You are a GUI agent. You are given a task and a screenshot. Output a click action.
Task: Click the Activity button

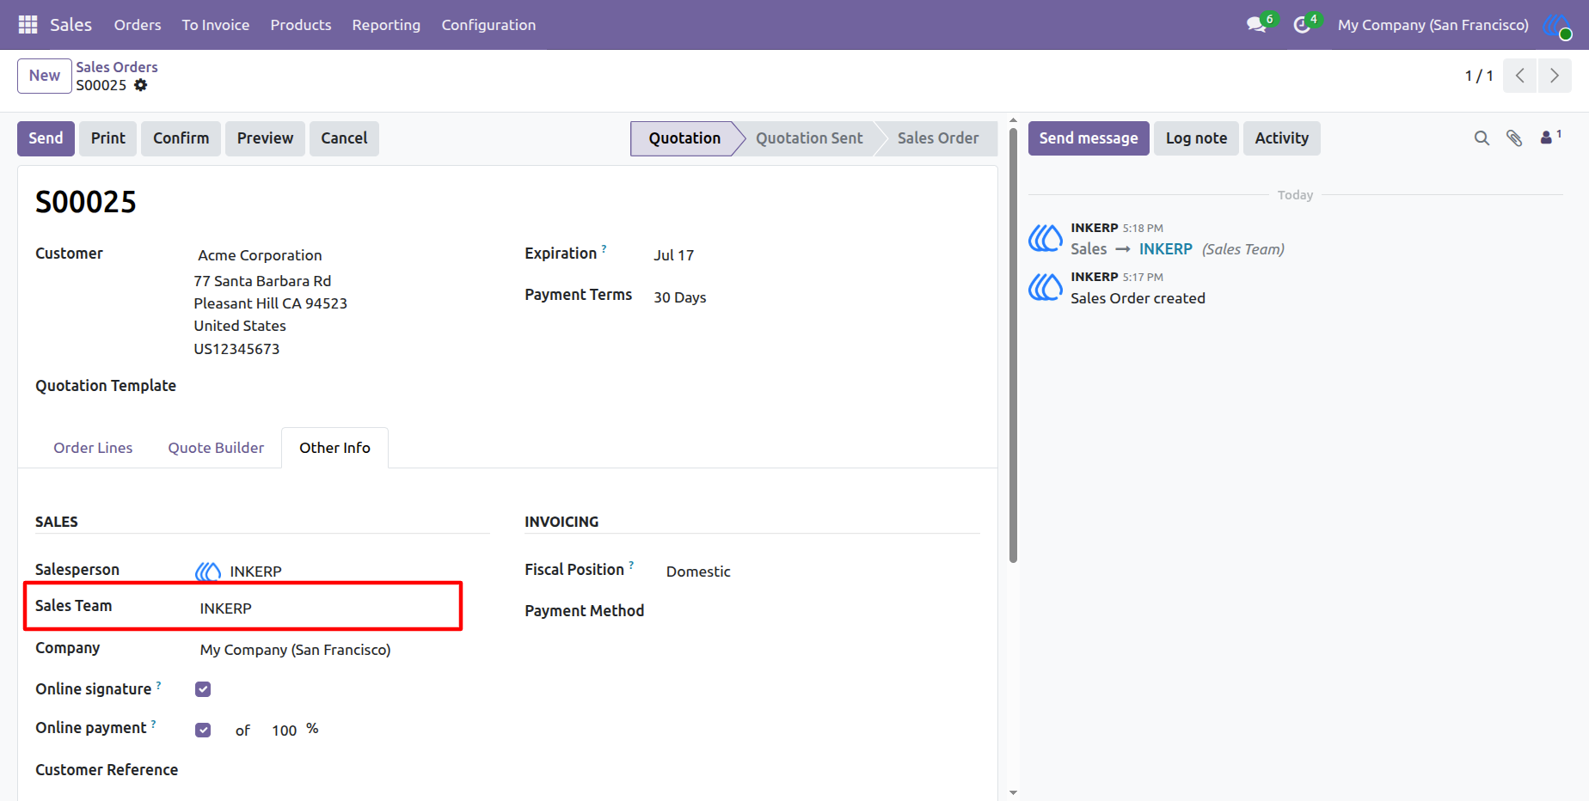[x=1281, y=138]
